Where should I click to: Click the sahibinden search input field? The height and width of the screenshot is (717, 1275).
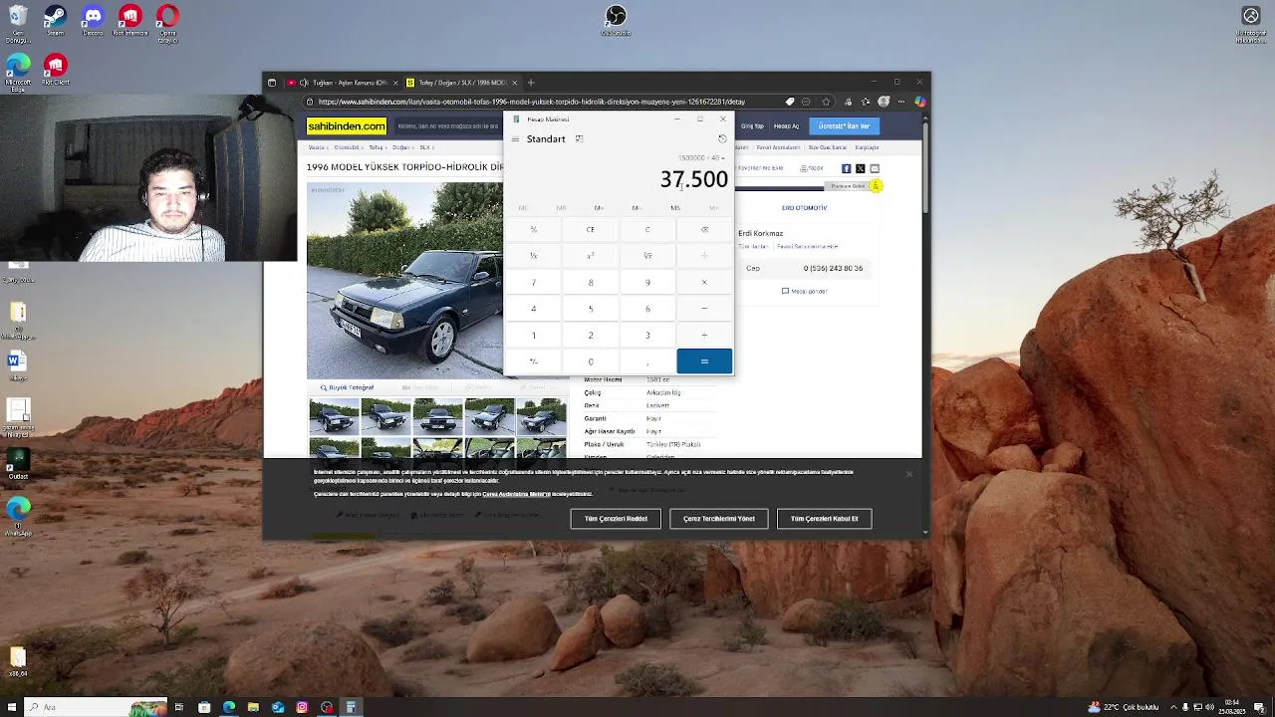click(448, 126)
